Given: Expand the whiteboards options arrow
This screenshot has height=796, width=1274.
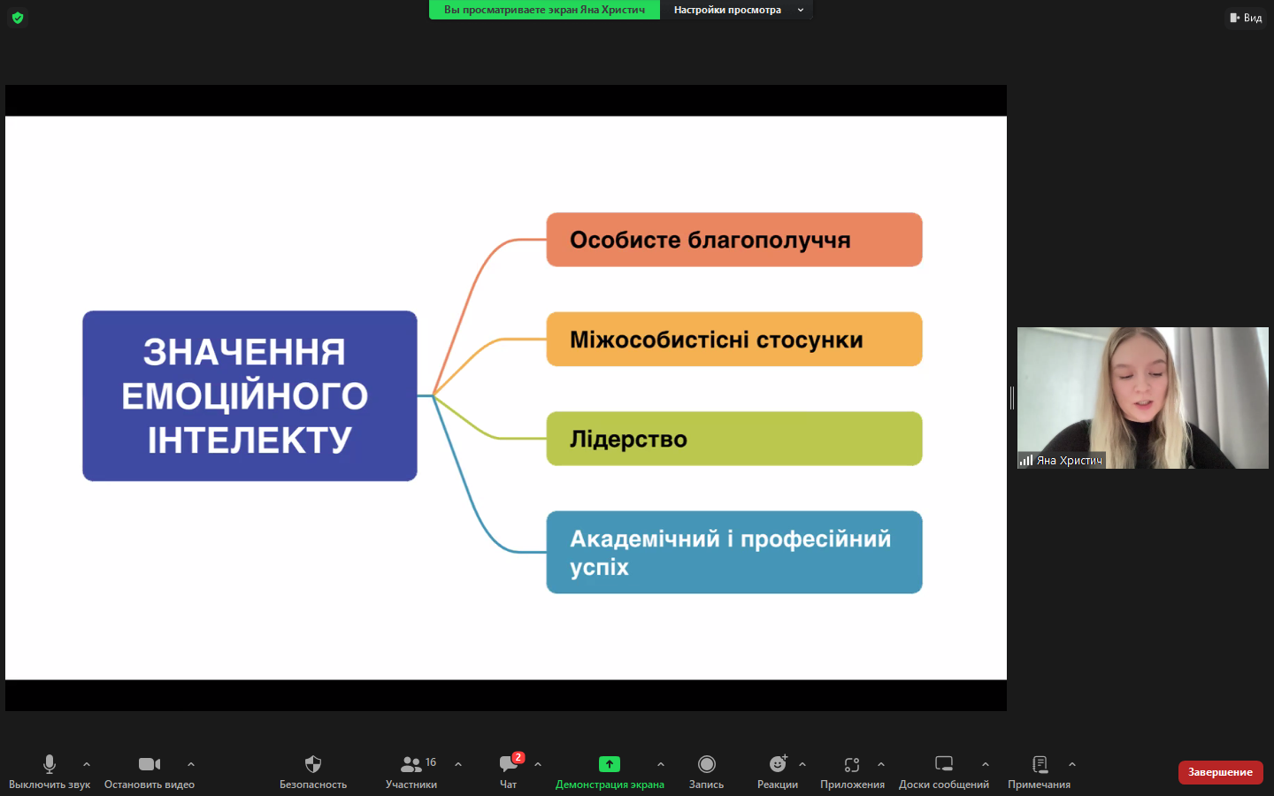Looking at the screenshot, I should [x=986, y=764].
